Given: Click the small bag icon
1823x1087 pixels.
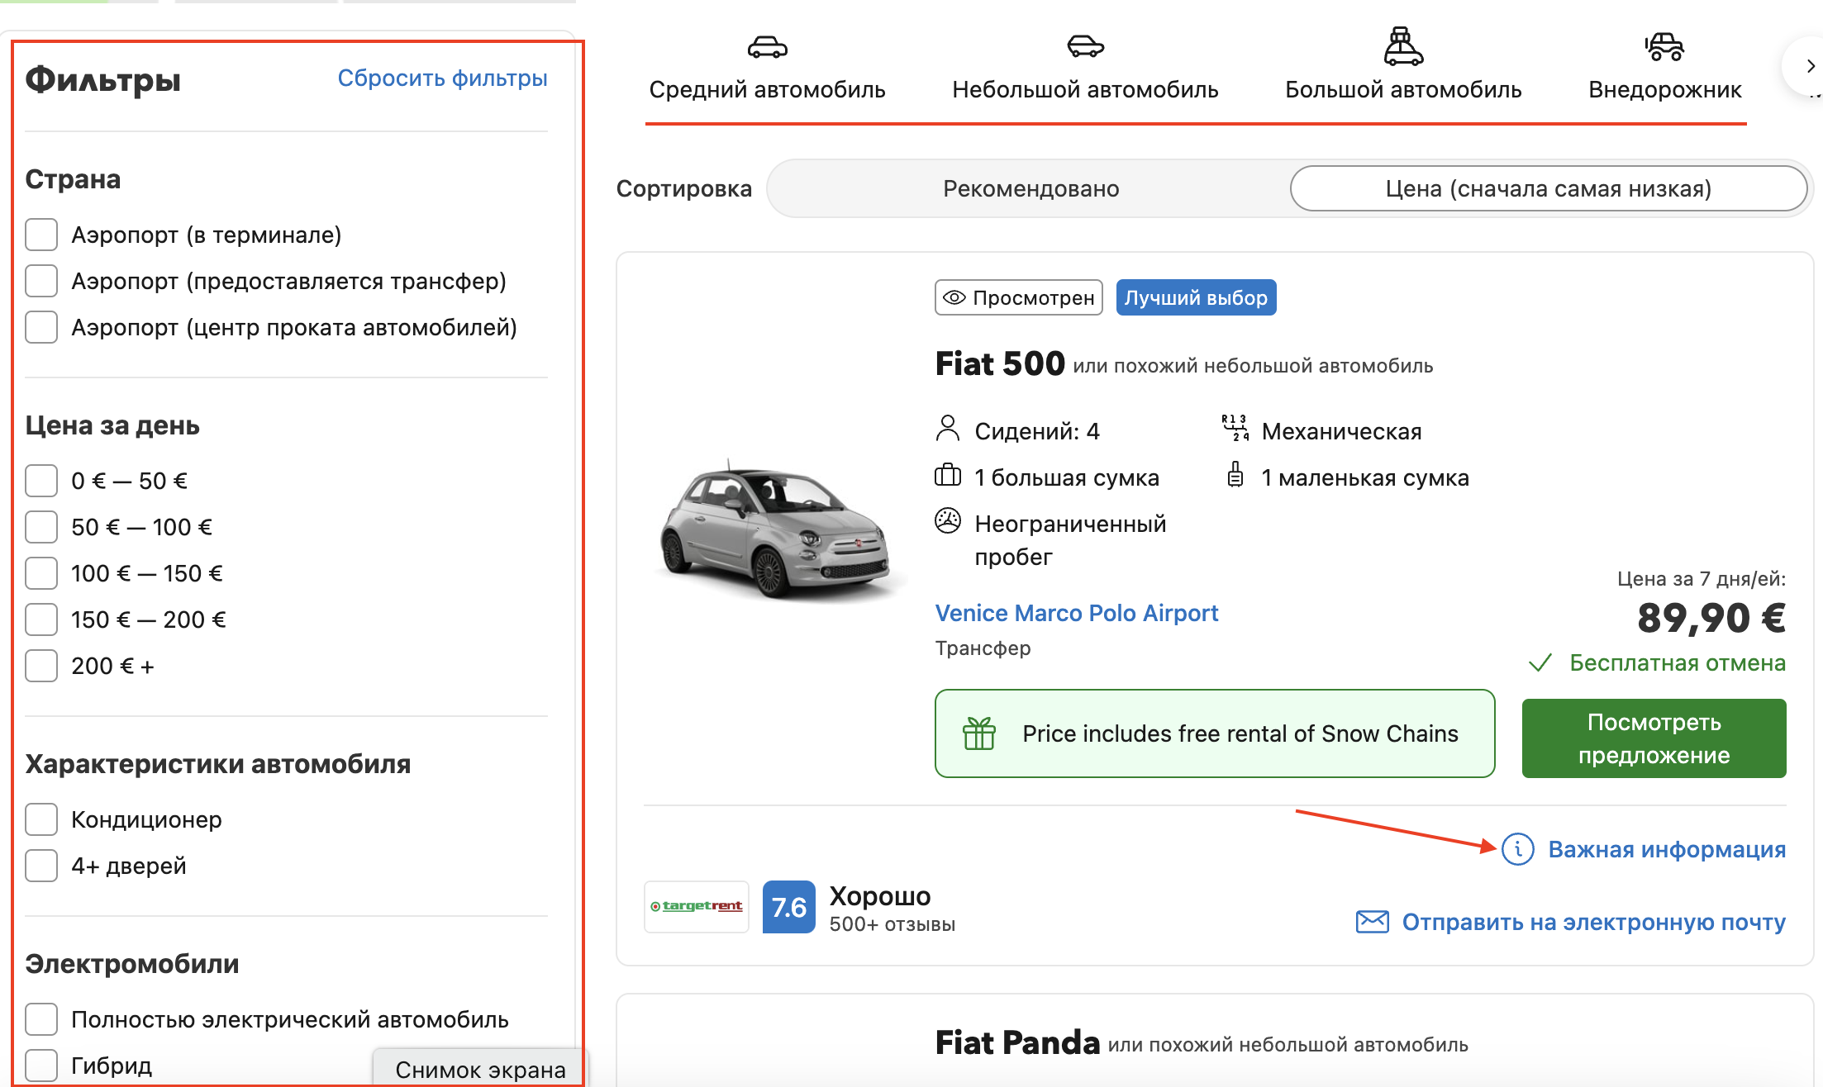Looking at the screenshot, I should [x=1235, y=475].
